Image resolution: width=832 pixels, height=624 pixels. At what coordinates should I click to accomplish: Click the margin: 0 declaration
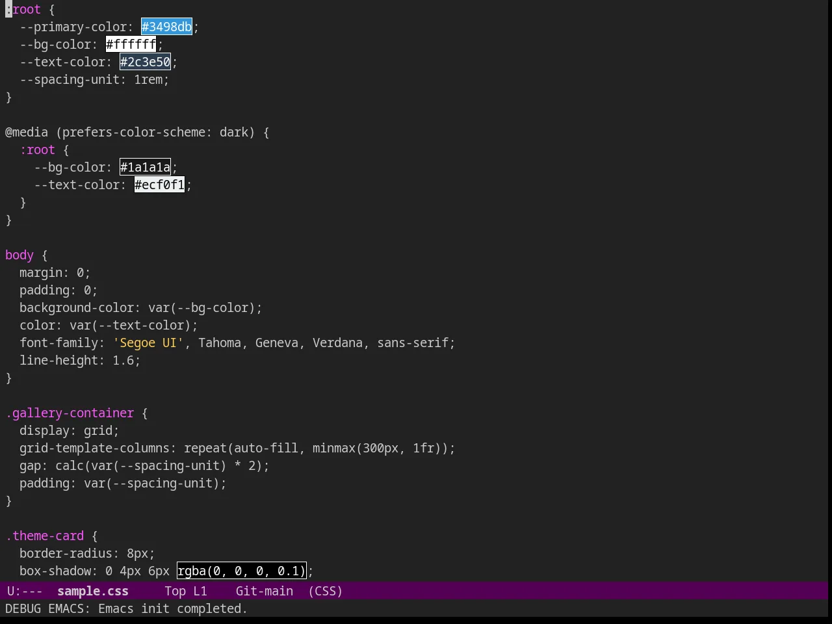coord(55,272)
